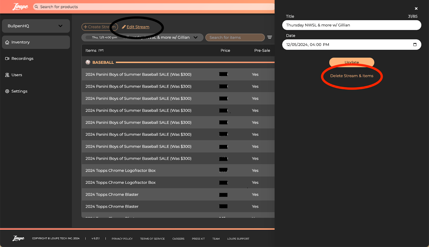The height and width of the screenshot is (247, 429).
Task: Click the search magnifier icon
Action: (x=36, y=7)
